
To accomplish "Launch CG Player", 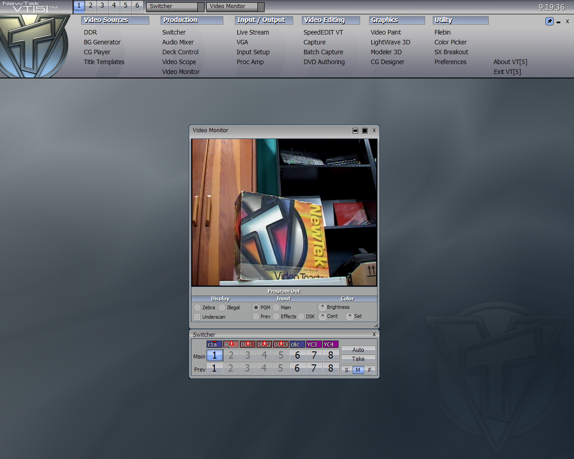I will [x=97, y=52].
